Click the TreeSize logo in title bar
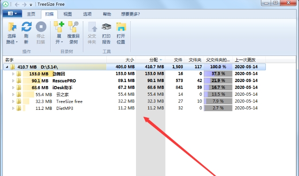The width and height of the screenshot is (299, 176). (x=5, y=4)
